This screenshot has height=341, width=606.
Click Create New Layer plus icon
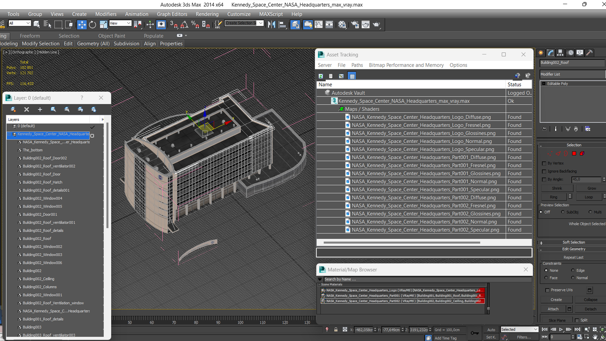(40, 109)
